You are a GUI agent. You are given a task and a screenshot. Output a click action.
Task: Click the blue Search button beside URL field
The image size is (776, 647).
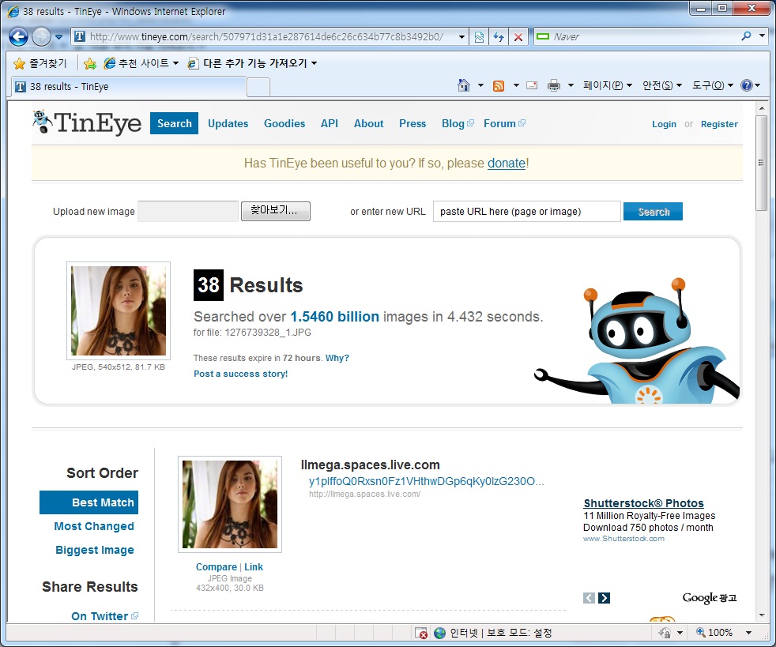[653, 212]
